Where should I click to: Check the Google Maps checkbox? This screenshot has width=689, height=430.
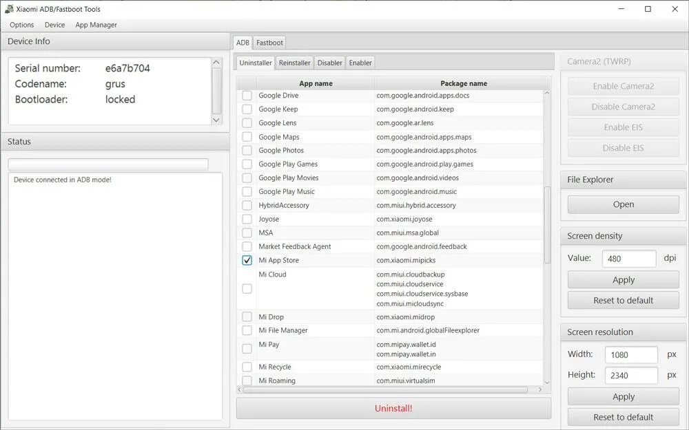click(x=247, y=137)
